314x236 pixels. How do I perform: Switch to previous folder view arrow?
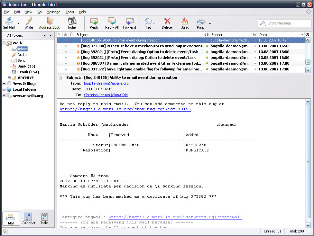click(x=44, y=35)
